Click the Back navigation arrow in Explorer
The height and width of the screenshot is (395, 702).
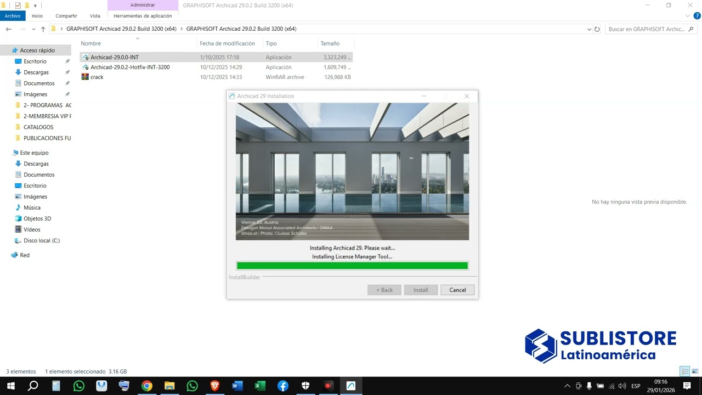[8, 29]
